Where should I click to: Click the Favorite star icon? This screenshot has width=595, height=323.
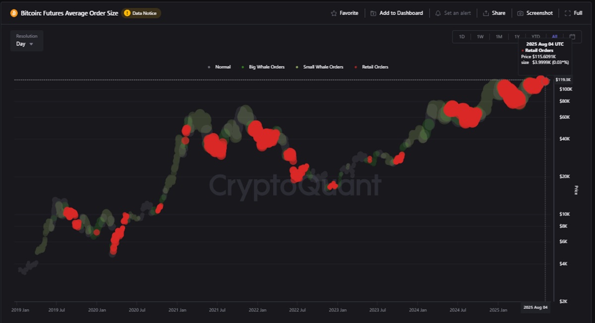(x=334, y=13)
